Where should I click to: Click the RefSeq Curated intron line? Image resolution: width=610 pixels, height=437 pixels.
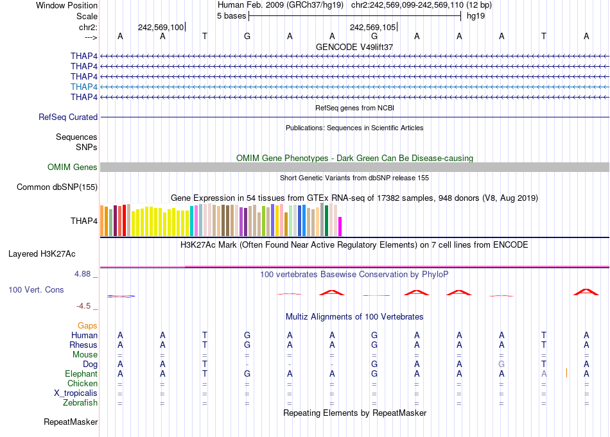[354, 117]
